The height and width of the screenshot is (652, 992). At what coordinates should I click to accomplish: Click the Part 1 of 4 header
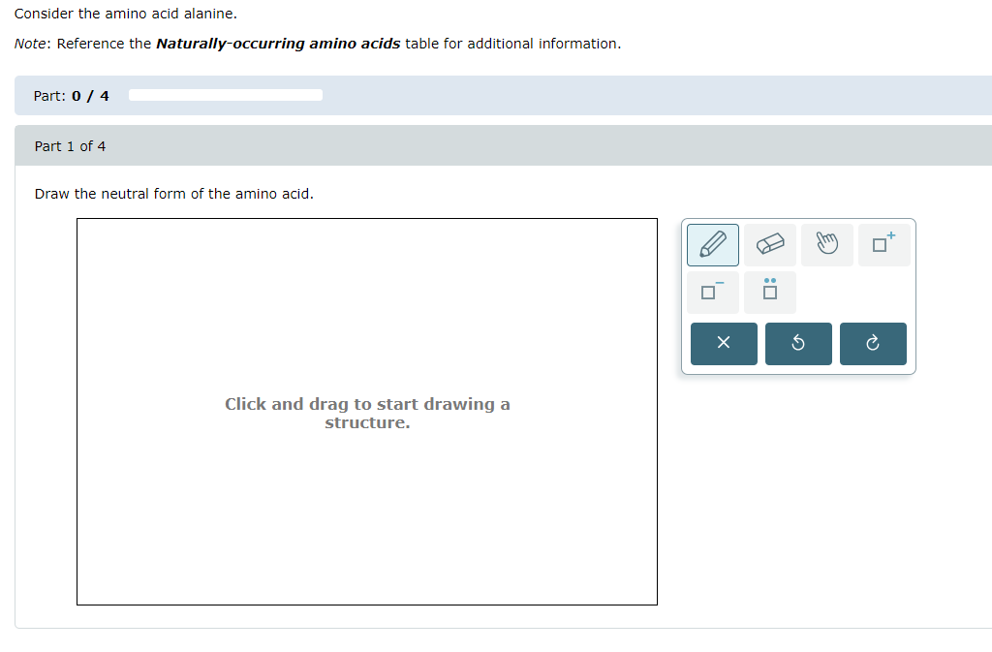pos(71,145)
